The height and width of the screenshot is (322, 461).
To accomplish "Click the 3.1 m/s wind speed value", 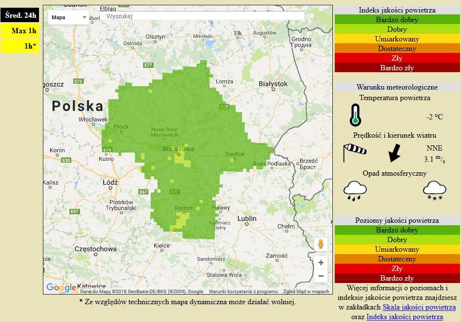I will tap(434, 159).
